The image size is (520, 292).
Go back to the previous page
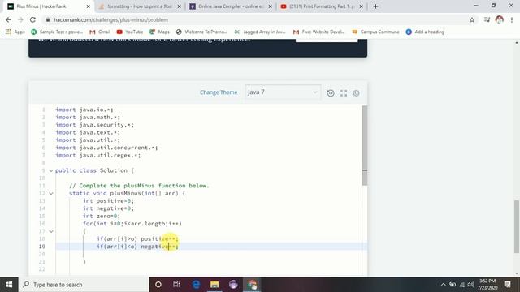click(8, 19)
